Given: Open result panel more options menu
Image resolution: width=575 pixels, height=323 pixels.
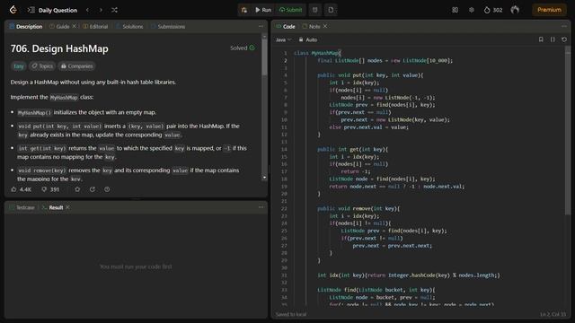Looking at the screenshot, I should click(x=261, y=207).
